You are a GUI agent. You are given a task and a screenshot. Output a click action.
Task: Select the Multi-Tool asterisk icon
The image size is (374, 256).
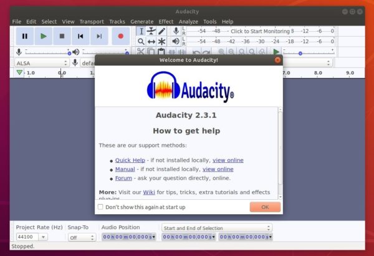161,41
